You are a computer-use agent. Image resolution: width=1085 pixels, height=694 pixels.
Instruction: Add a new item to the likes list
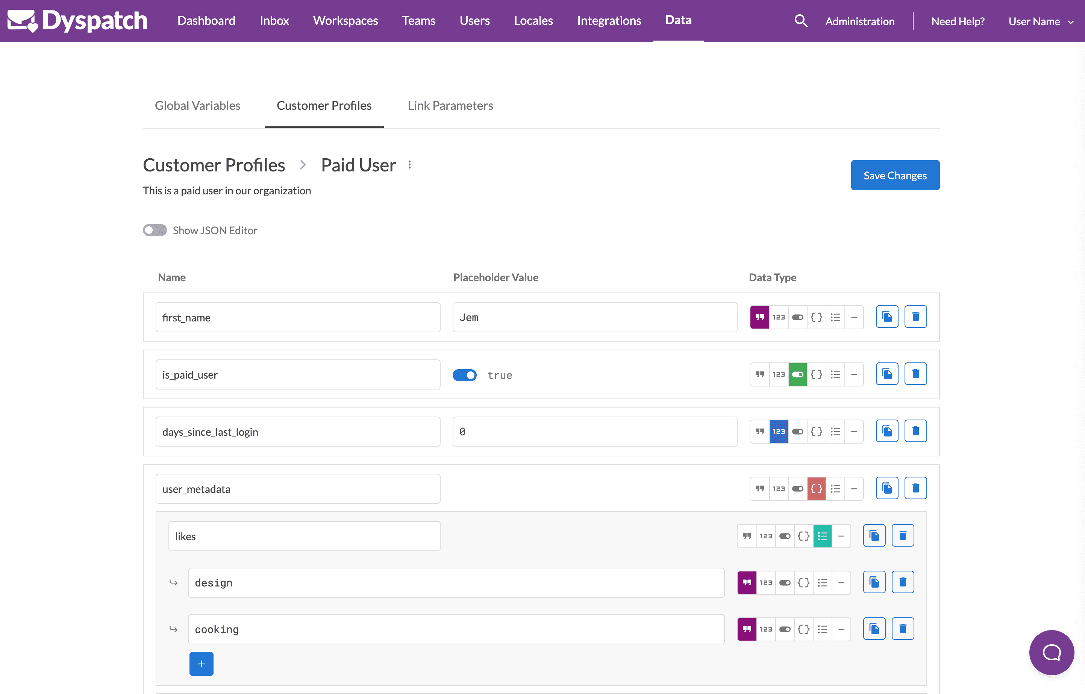coord(202,663)
